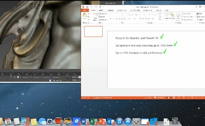
Task: Select slide 1 thumbnail in the slide panel
Action: [x=93, y=31]
